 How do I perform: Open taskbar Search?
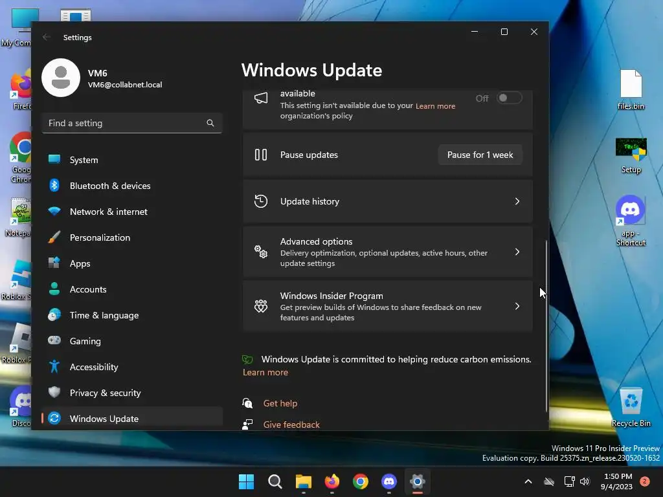(275, 481)
